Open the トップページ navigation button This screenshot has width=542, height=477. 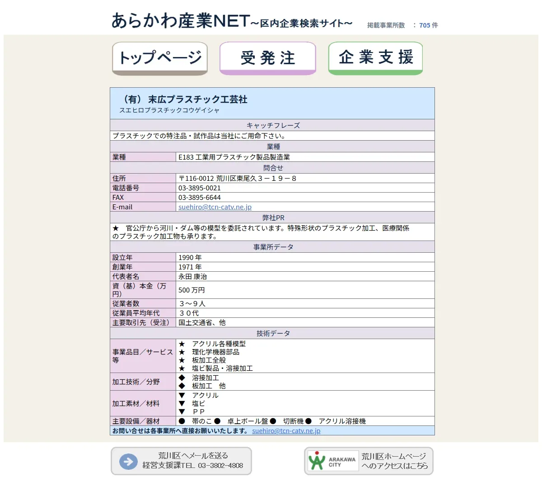click(160, 58)
